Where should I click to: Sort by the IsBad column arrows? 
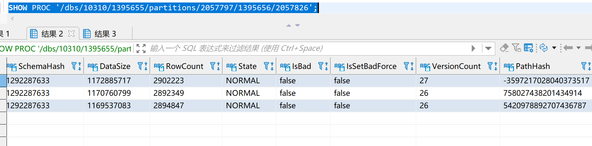pos(326,66)
